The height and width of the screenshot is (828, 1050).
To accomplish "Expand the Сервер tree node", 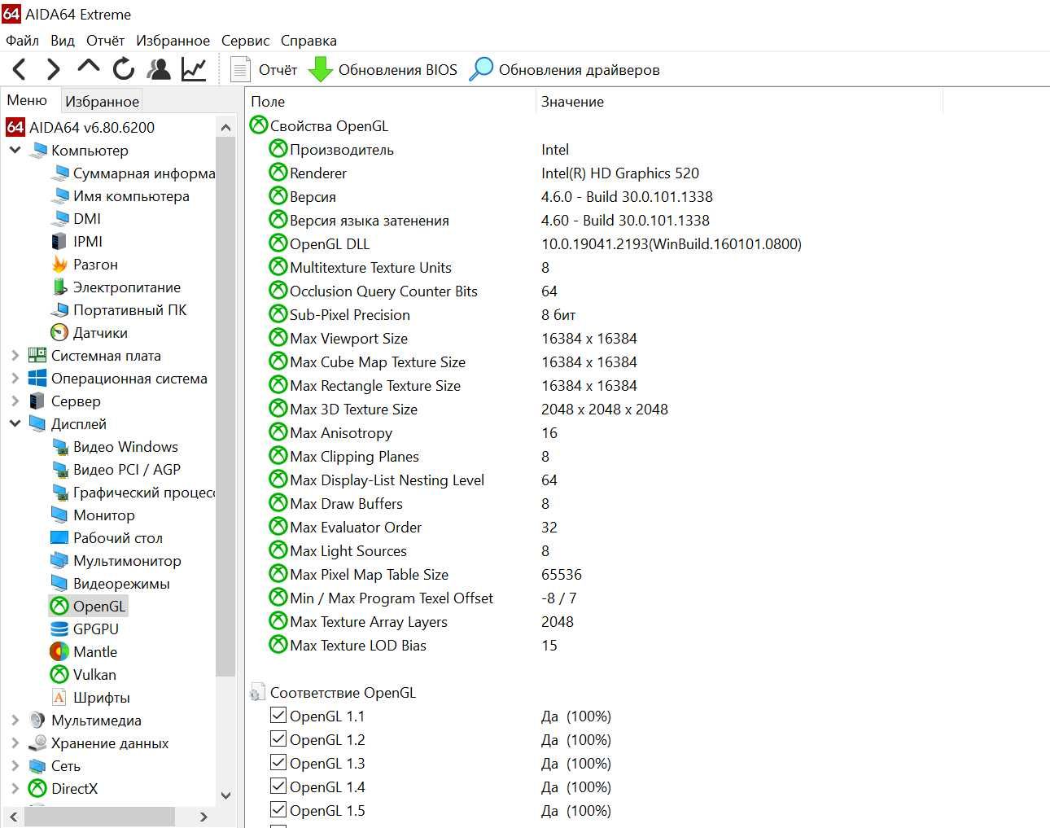I will pyautogui.click(x=15, y=401).
